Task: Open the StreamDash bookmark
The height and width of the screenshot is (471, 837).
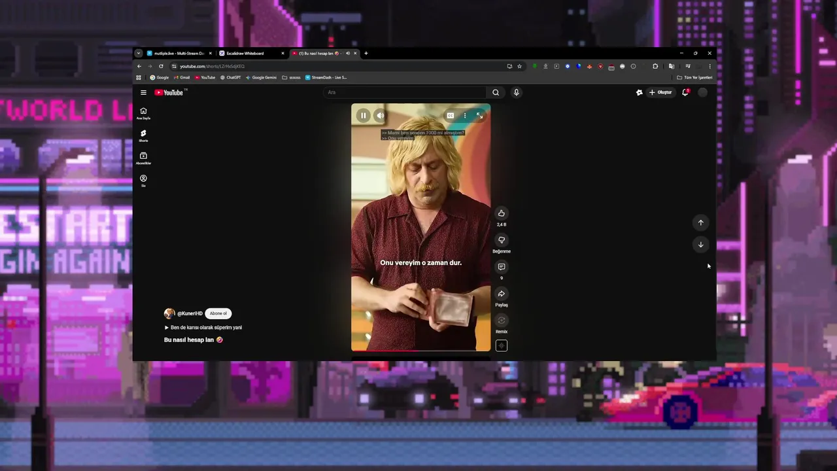Action: tap(326, 77)
